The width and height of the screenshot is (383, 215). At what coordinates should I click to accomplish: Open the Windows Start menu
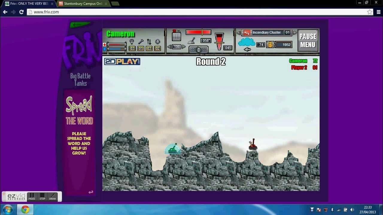[7, 210]
